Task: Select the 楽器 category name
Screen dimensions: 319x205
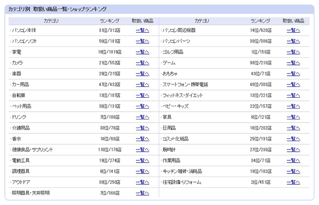Action: coord(17,73)
